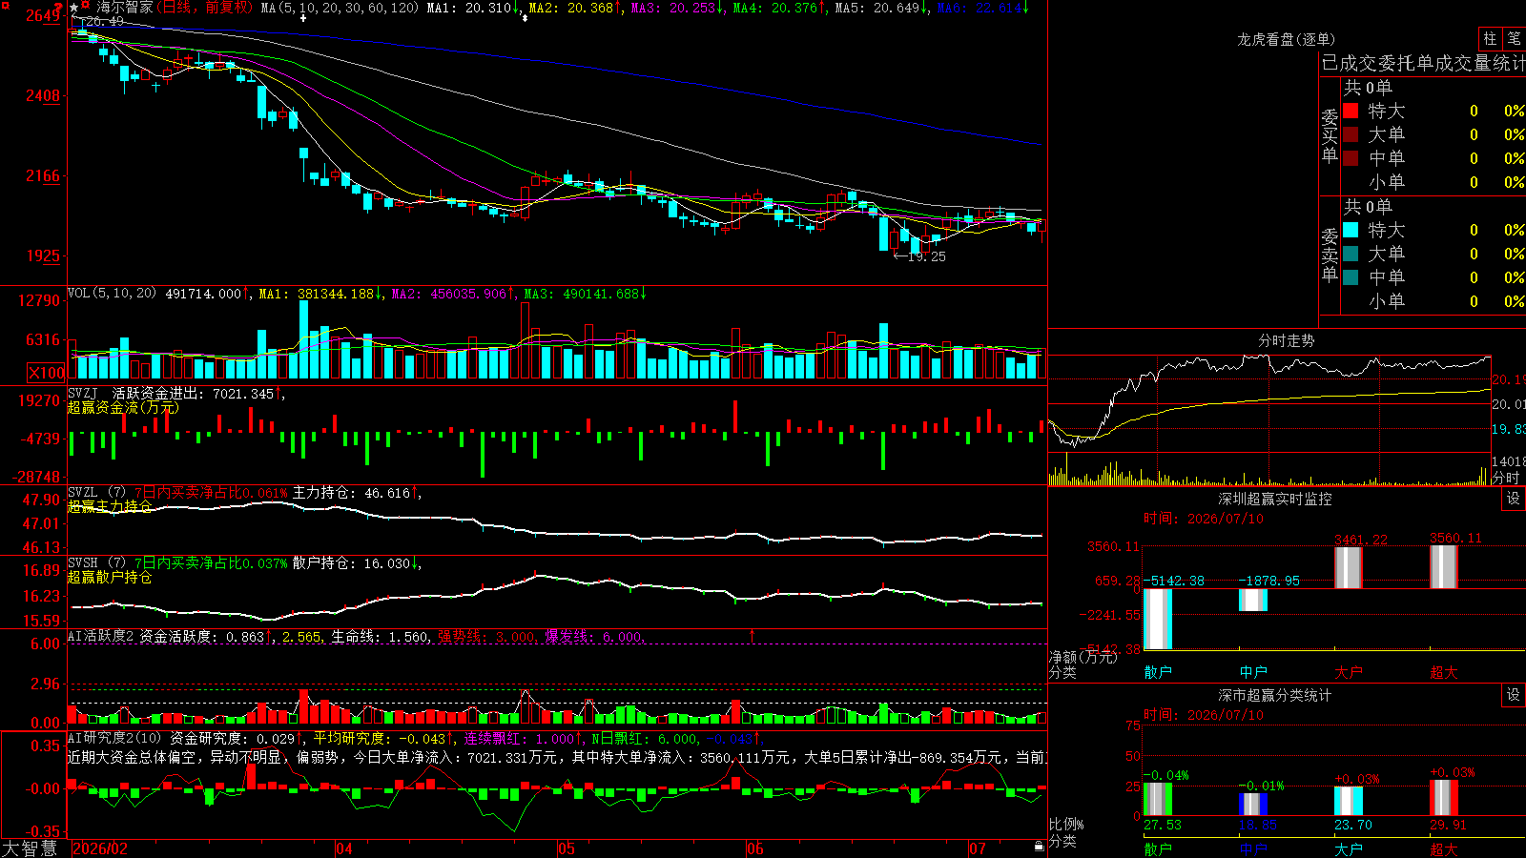This screenshot has width=1526, height=858.
Task: Click the ×100 volume multiplier box
Action: click(47, 373)
